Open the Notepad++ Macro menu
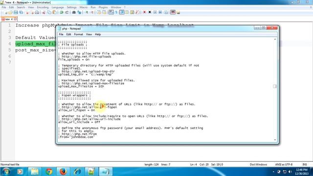 coord(84,7)
